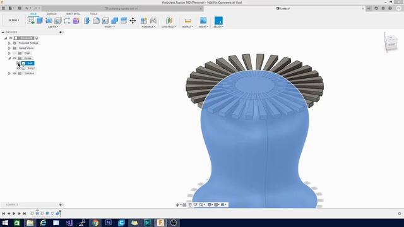404x227 pixels.
Task: Toggle visibility eye of second body
Action: tap(18, 68)
